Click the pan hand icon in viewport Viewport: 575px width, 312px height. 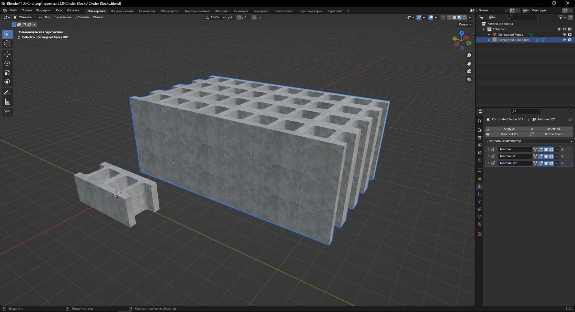[469, 63]
